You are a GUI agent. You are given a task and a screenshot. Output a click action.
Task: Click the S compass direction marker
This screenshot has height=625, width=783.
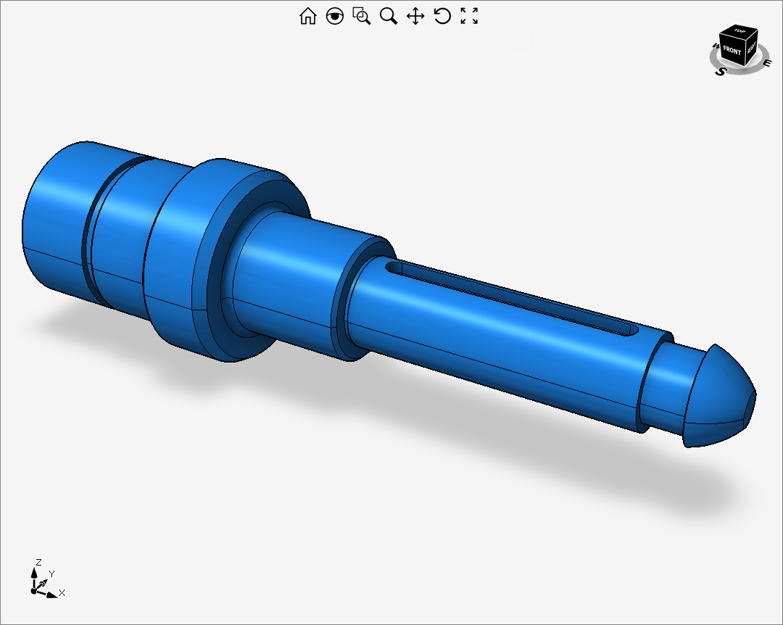click(720, 72)
